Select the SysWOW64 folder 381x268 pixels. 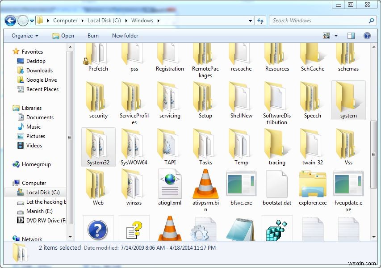click(134, 147)
